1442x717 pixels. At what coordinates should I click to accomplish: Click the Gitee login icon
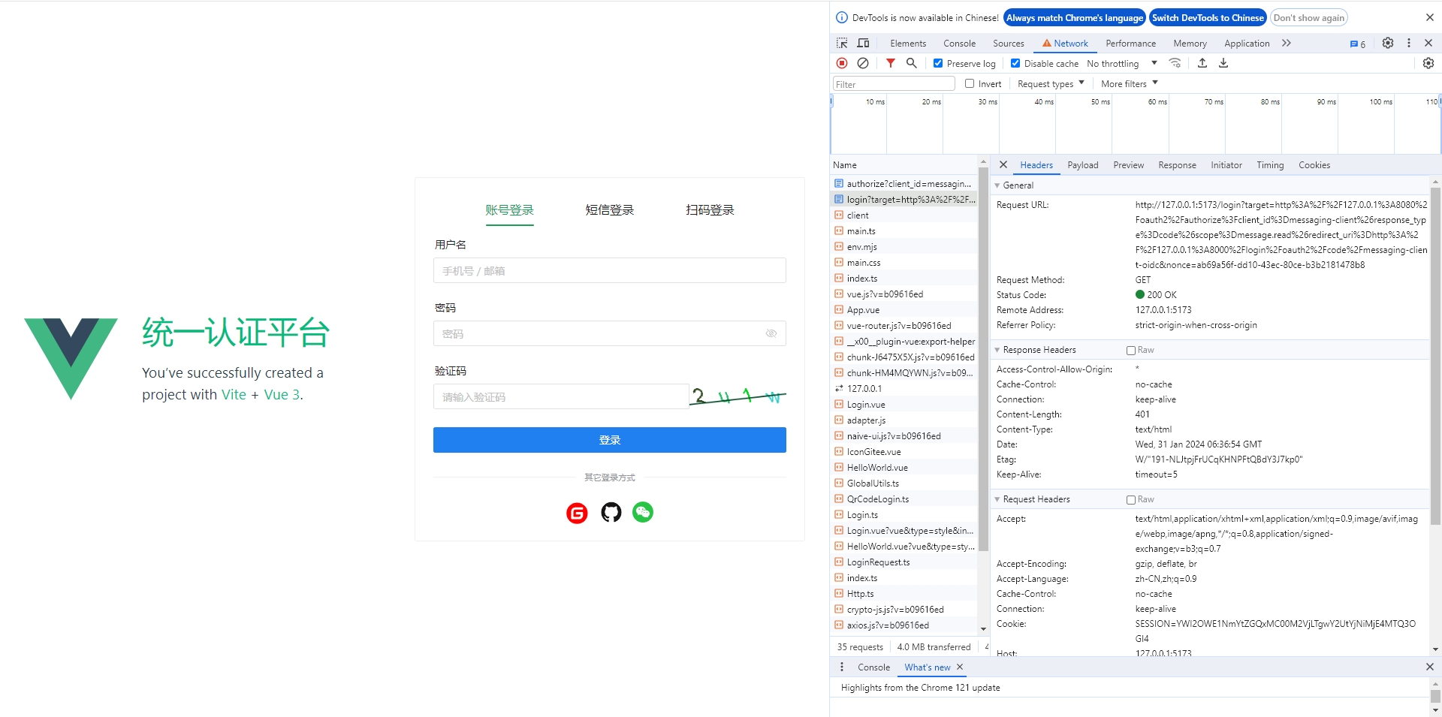tap(577, 513)
